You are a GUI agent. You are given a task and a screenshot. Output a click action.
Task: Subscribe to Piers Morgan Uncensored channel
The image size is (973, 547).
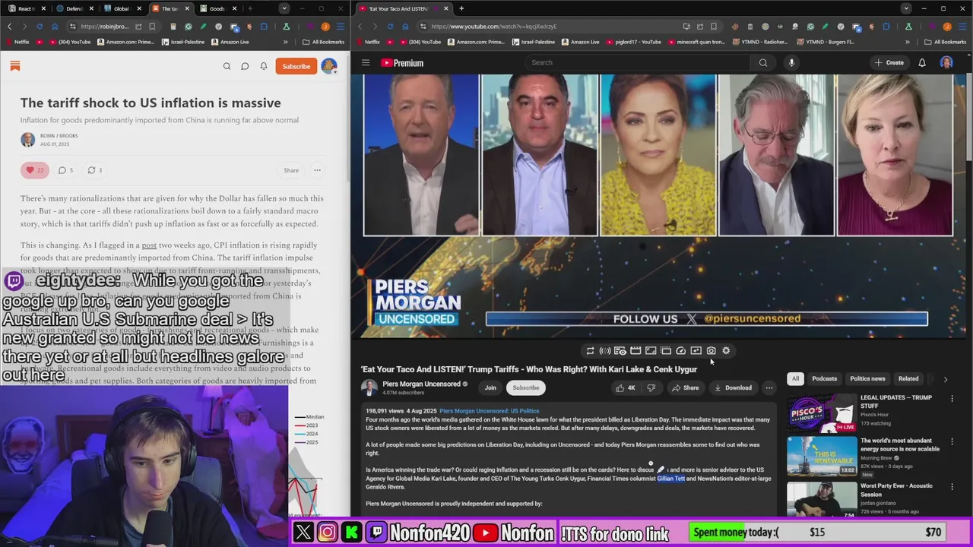525,388
